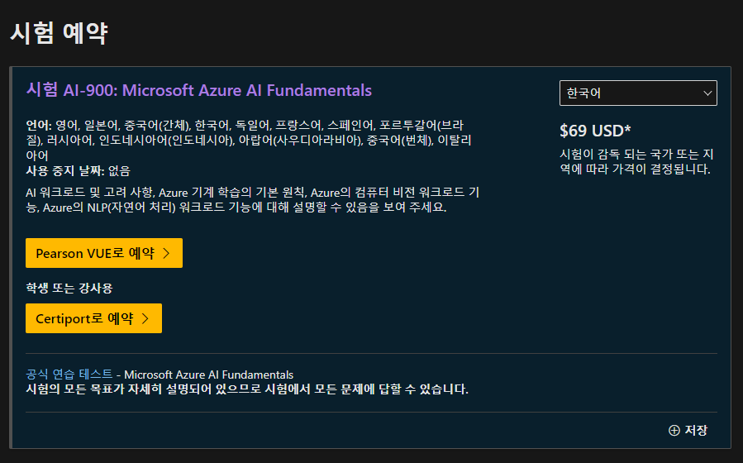Screen dimensions: 743x463
Task: Click the chevron arrow in Pearson VUE button
Action: click(x=166, y=253)
